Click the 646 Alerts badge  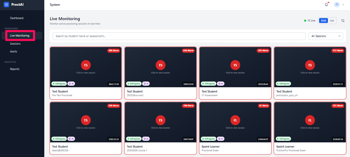click(x=188, y=50)
